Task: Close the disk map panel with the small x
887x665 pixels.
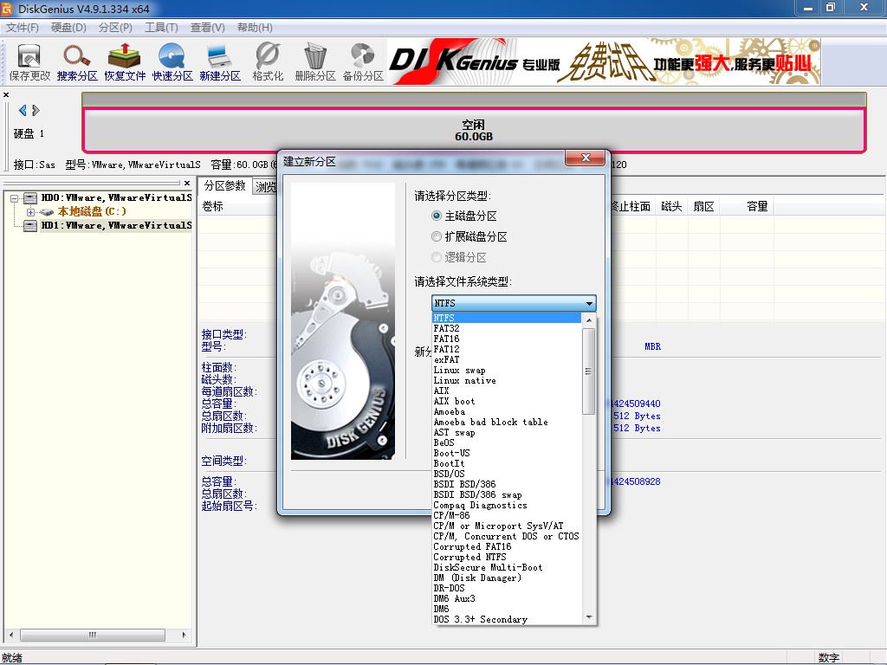Action: tap(6, 95)
